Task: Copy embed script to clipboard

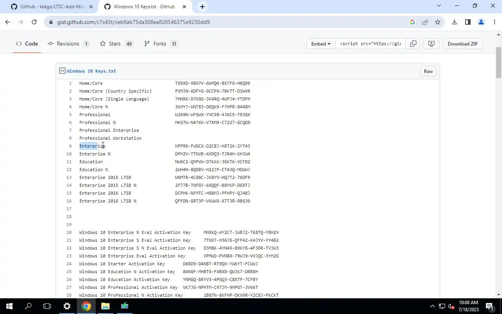Action: (x=413, y=44)
